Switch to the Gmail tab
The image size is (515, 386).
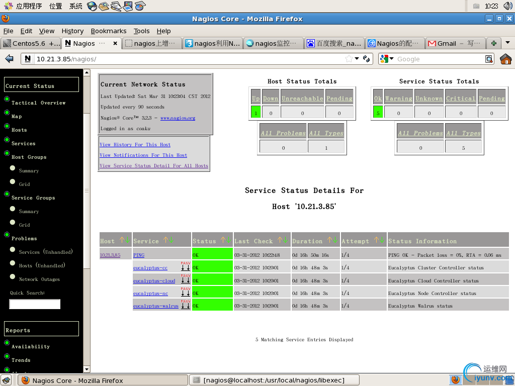[455, 43]
